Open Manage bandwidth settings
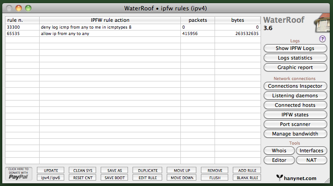Screen dimensions: 333x186 click(295, 134)
